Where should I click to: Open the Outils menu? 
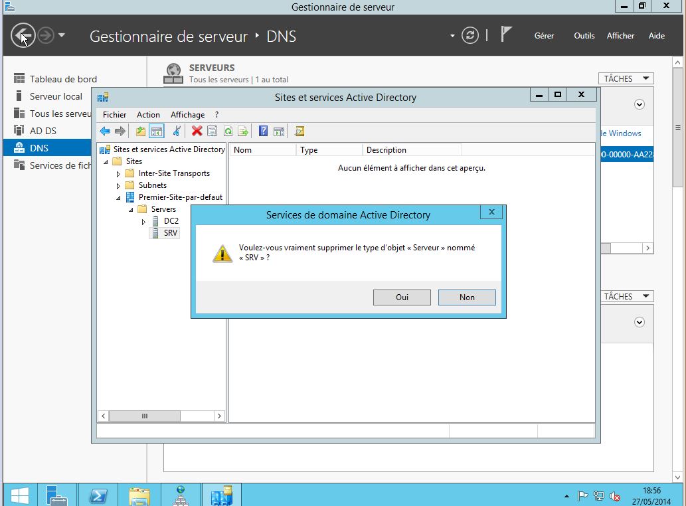pos(584,35)
